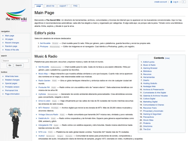Open MTV Rewind link
This screenshot has width=188, height=141.
pyautogui.click(x=44, y=108)
